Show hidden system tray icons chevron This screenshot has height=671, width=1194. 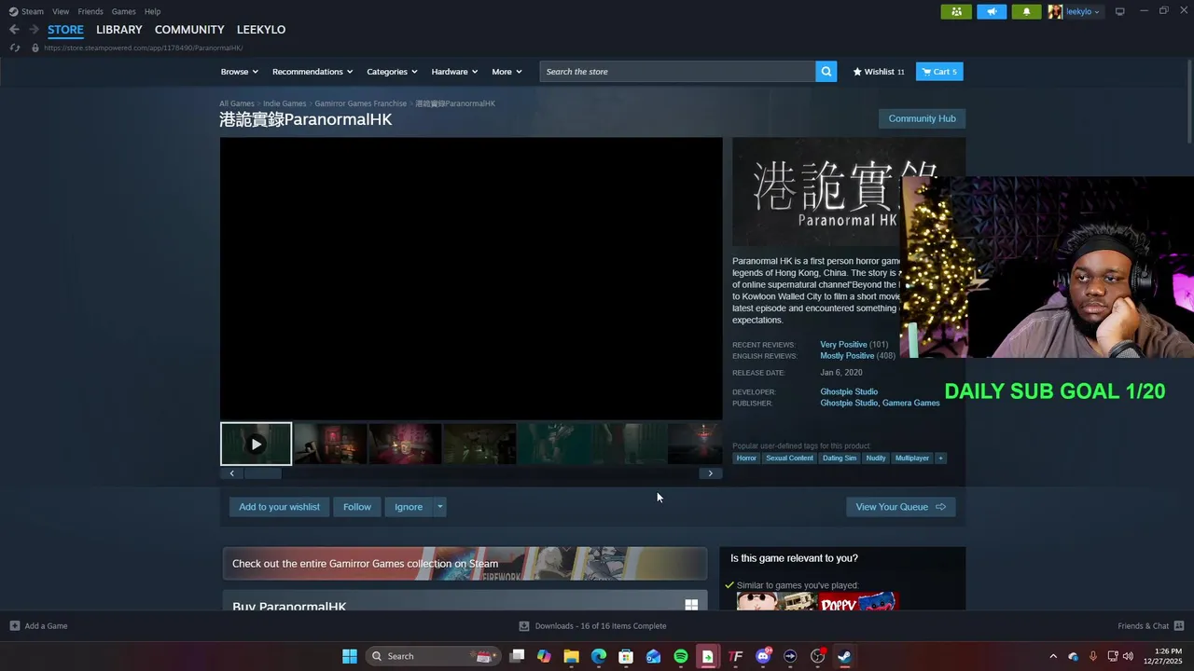point(1053,656)
